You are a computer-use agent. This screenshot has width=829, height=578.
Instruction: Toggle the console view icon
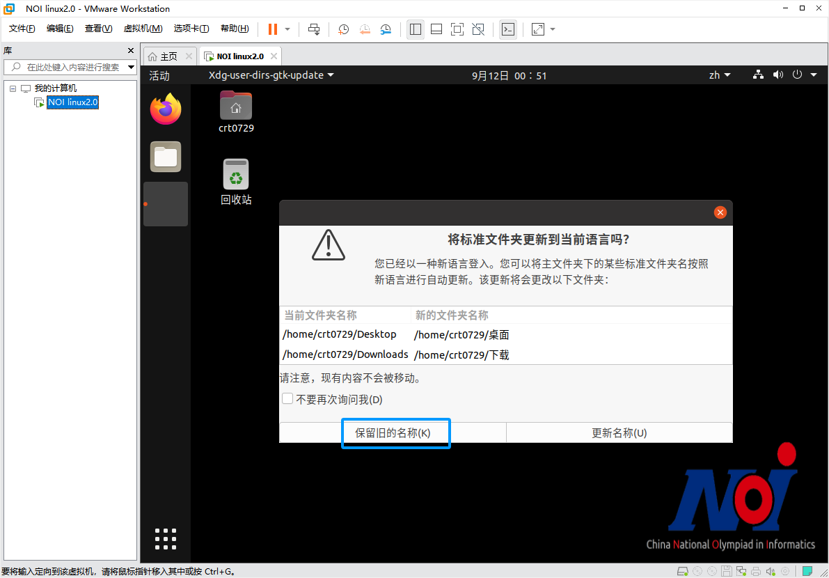click(x=508, y=29)
